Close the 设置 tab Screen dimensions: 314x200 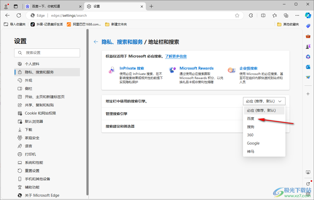142,6
